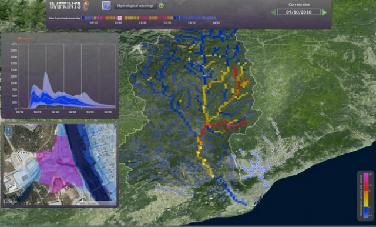Click the warning level color legend bar

pos(366,195)
